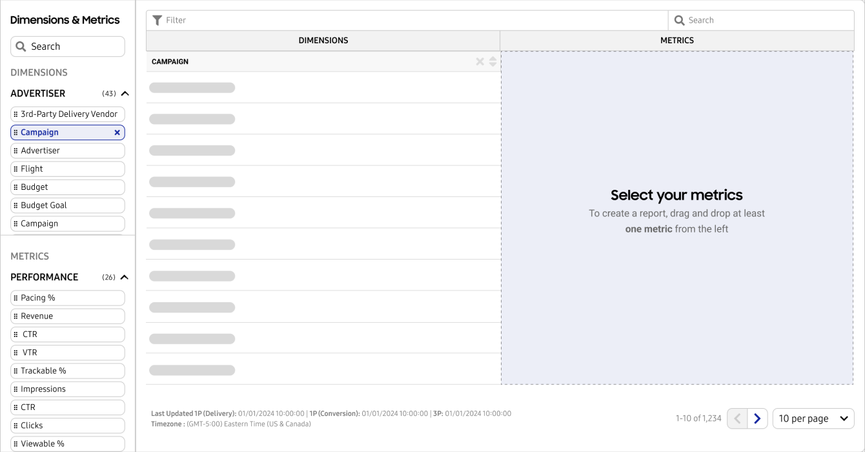The height and width of the screenshot is (452, 865).
Task: Remove the selected Campaign chip via its X
Action: tap(117, 132)
